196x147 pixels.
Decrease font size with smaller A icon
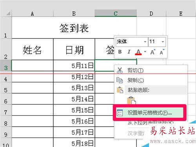tap(162, 52)
